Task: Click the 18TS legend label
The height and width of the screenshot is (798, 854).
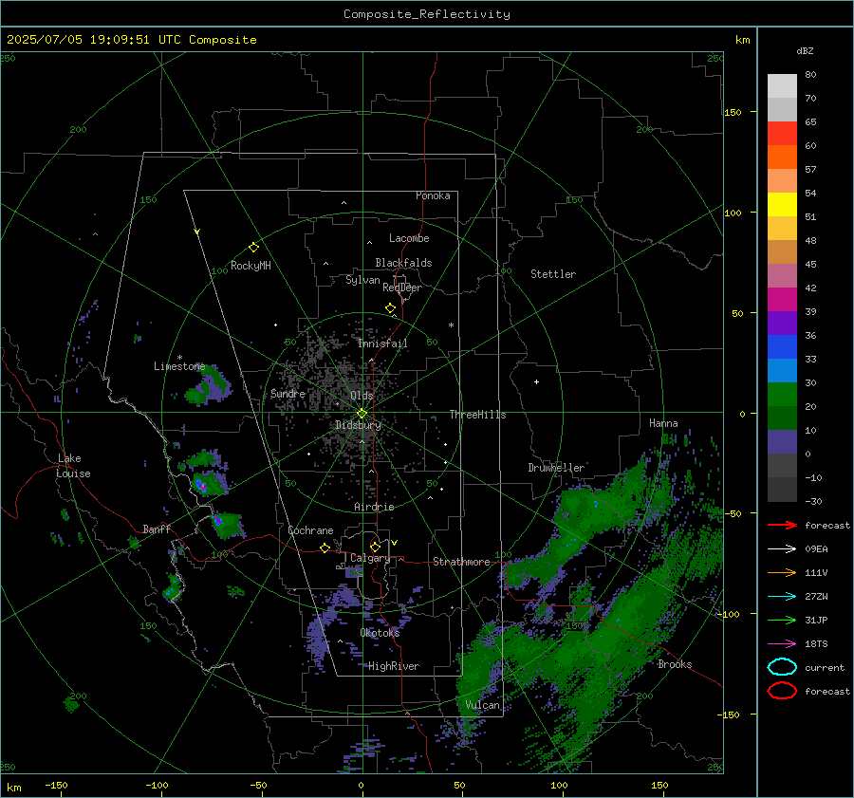Action: [816, 644]
